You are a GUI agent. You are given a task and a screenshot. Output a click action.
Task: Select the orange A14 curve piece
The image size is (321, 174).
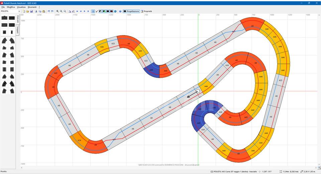pos(79,141)
